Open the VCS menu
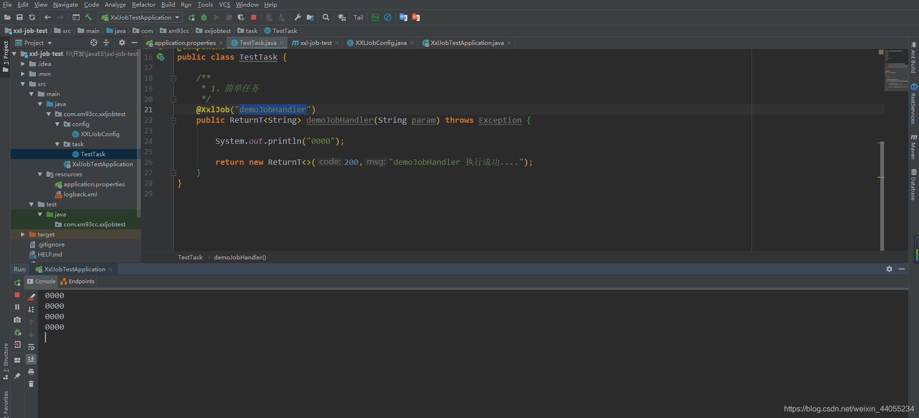The width and height of the screenshot is (919, 418). coord(224,5)
